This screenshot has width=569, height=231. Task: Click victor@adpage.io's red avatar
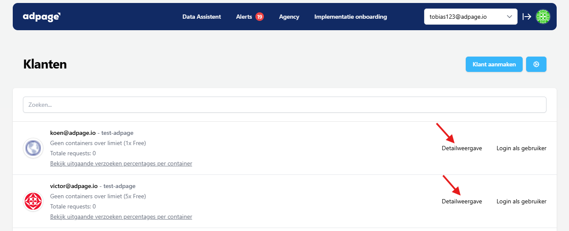pyautogui.click(x=33, y=201)
